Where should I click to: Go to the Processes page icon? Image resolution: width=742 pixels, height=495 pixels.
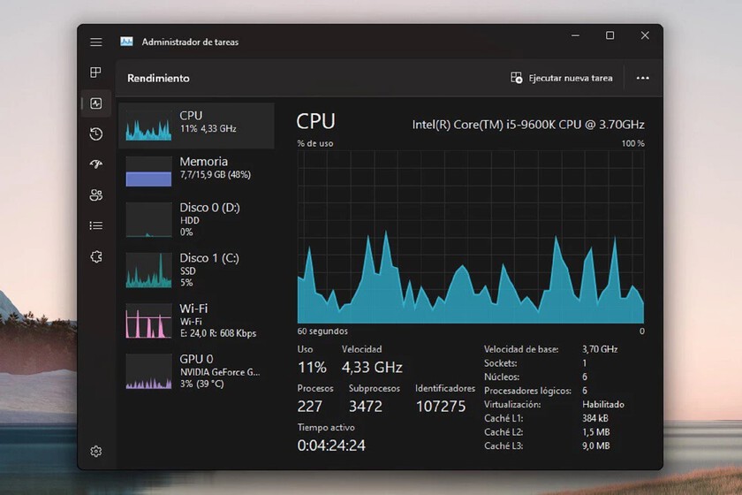coord(96,72)
